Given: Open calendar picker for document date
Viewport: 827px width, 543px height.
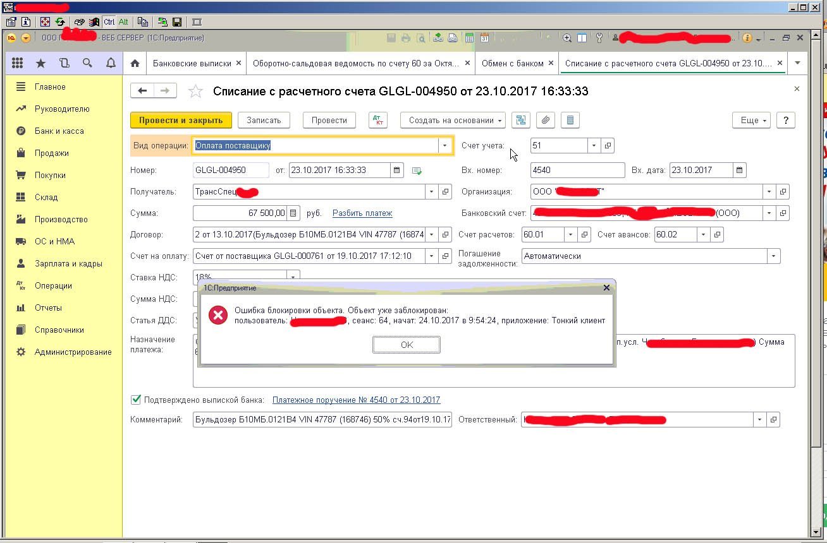Looking at the screenshot, I should click(397, 170).
